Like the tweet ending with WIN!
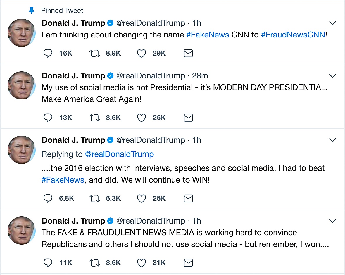The height and width of the screenshot is (275, 345). [141, 198]
